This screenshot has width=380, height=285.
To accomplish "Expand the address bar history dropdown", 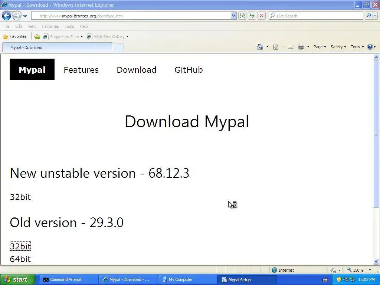I will [233, 16].
